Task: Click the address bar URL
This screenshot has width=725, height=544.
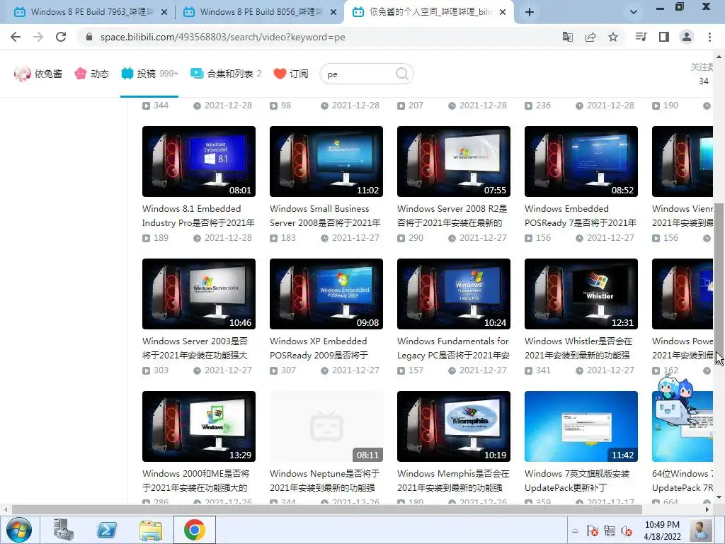Action: point(222,37)
